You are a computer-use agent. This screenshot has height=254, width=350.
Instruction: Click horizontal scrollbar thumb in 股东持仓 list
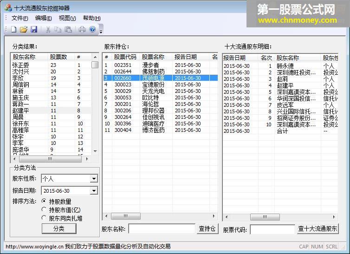point(126,216)
